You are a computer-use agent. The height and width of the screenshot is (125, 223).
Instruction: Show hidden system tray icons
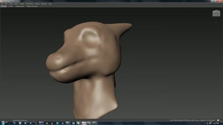pyautogui.click(x=205, y=124)
